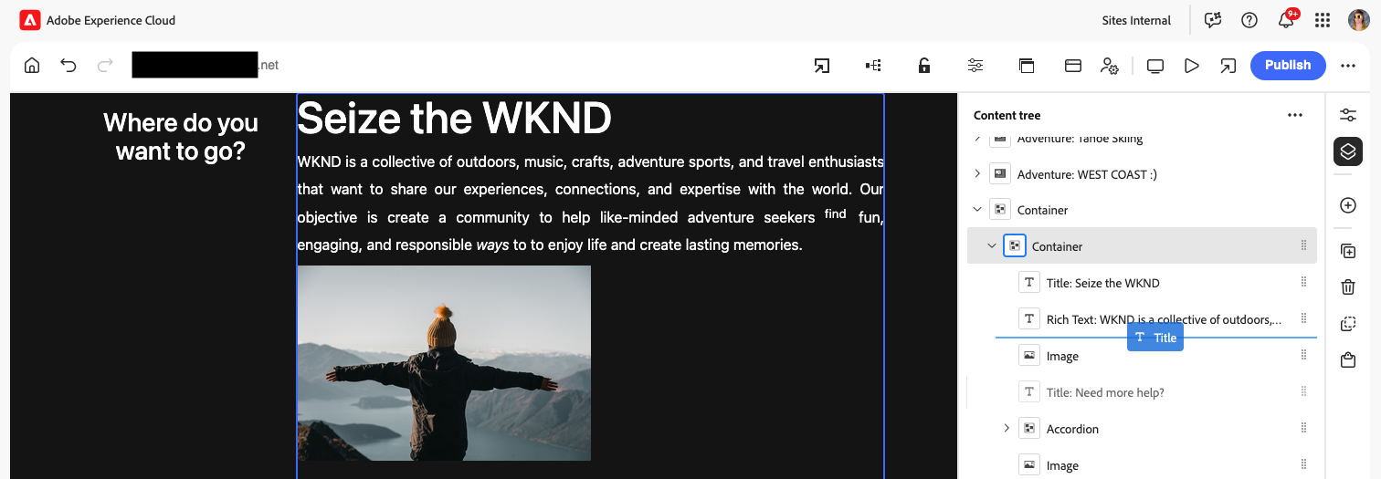Image resolution: width=1381 pixels, height=479 pixels.
Task: Open the feedback chat icon
Action: click(x=1213, y=20)
